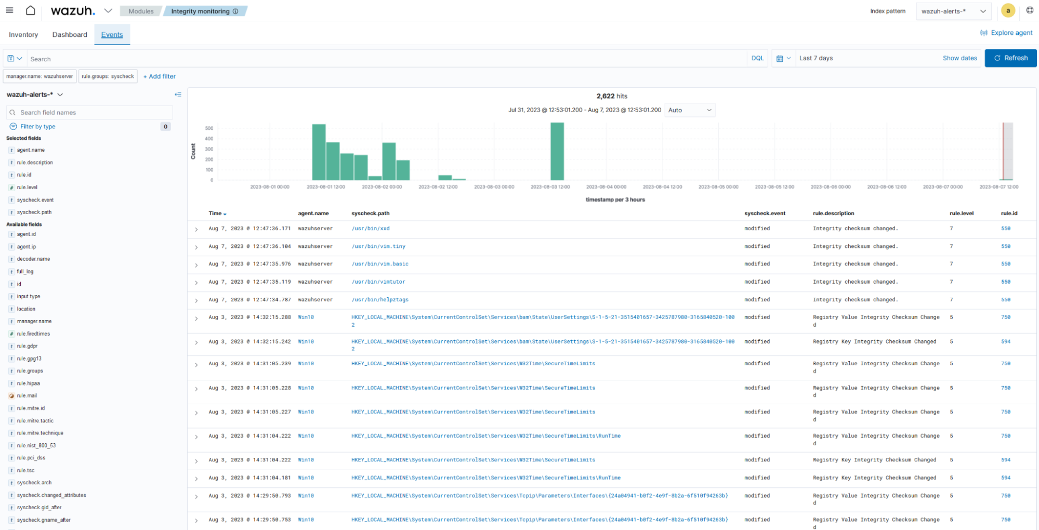Open the calendar quick date menu
The image size is (1039, 530).
[x=783, y=58]
